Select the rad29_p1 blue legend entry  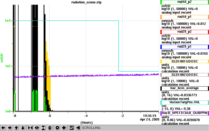pos(184,47)
